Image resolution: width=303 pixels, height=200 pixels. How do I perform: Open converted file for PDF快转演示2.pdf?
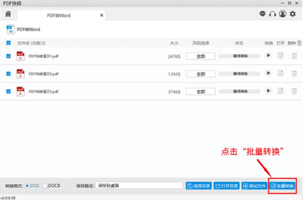281,73
